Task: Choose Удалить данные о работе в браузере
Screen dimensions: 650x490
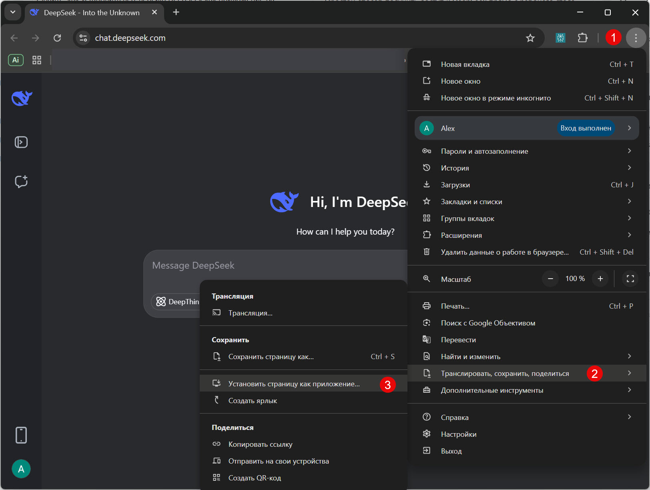Action: [x=527, y=252]
